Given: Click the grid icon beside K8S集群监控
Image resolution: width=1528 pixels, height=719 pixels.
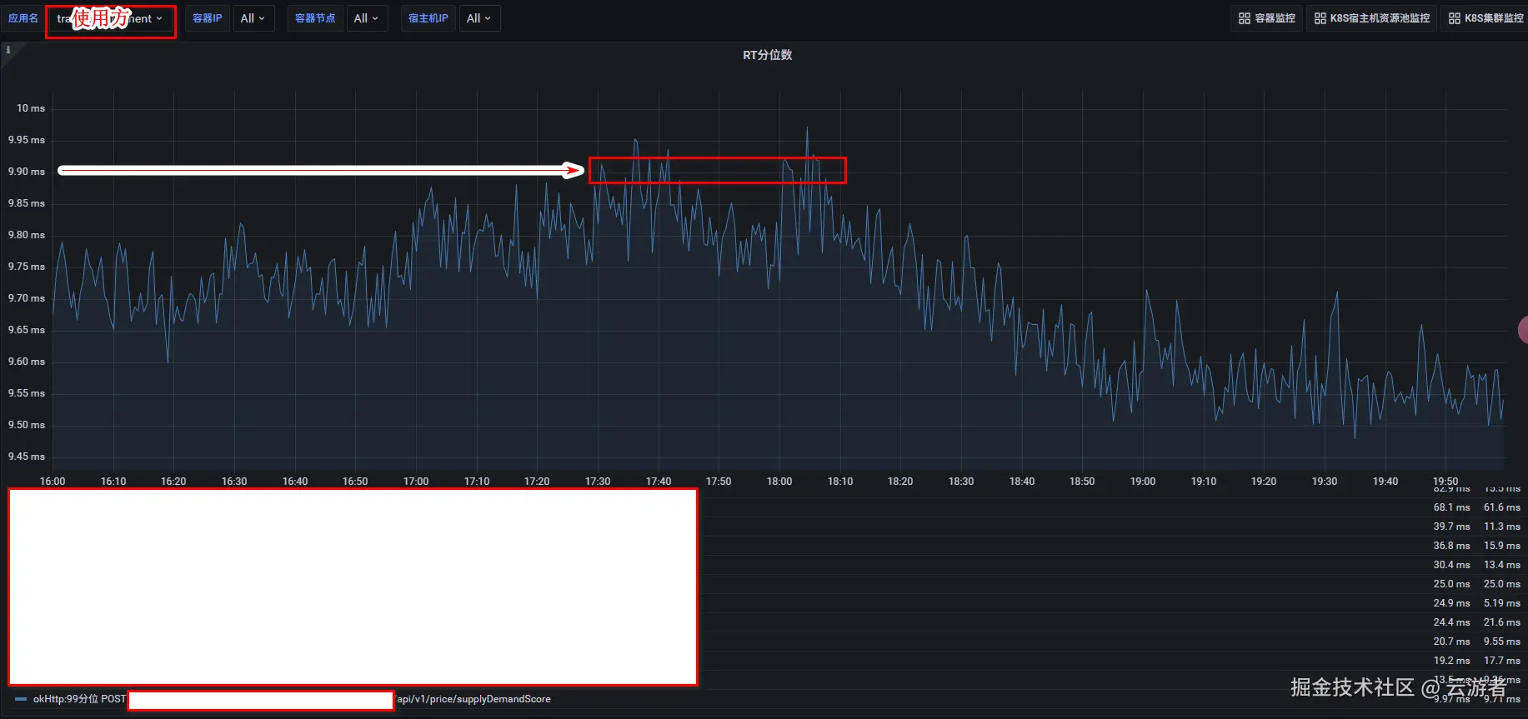Looking at the screenshot, I should tap(1454, 18).
